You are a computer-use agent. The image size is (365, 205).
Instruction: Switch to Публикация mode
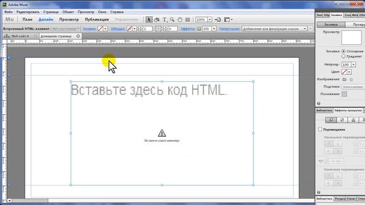tap(97, 19)
